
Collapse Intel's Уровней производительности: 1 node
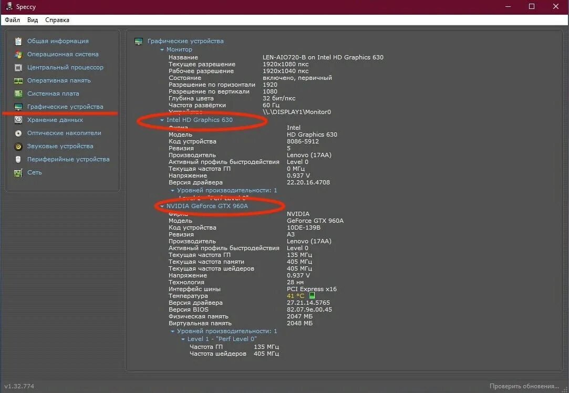coord(172,191)
